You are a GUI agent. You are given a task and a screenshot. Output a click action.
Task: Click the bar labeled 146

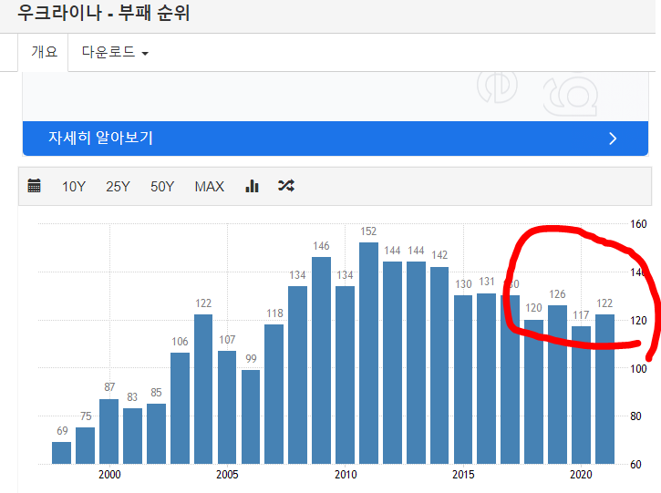321,360
